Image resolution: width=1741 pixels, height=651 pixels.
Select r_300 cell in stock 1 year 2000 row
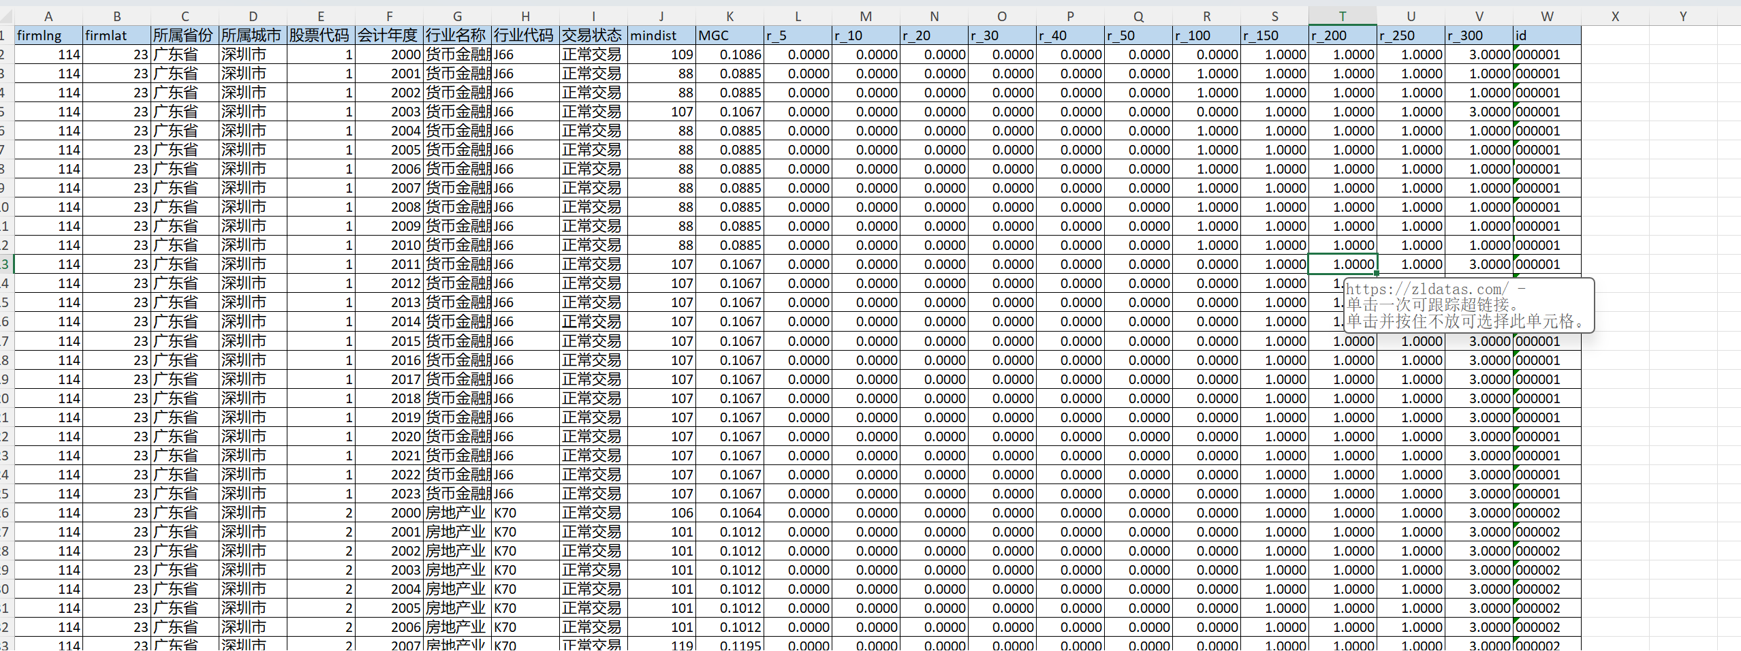tap(1479, 54)
